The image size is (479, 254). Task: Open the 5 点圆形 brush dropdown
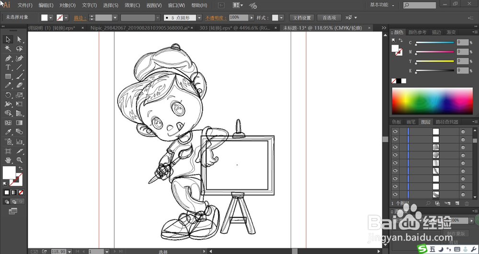(199, 18)
